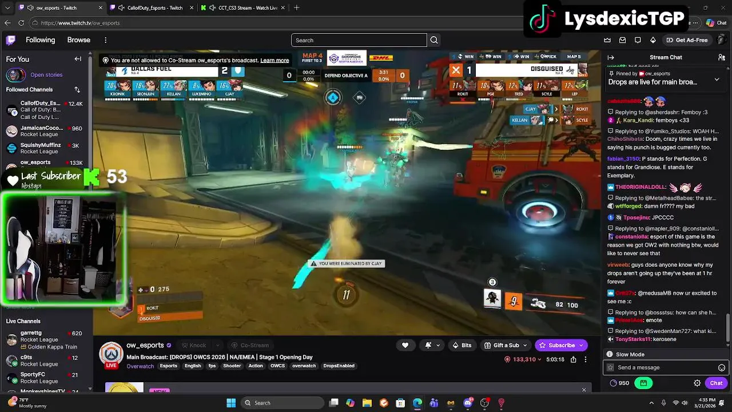
Task: Click the star icon in message box
Action: point(611,368)
